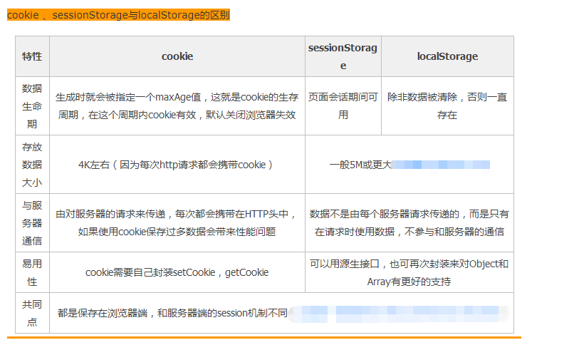Click the cell about cookie carried in HTTP头
569x345 pixels.
(177, 222)
